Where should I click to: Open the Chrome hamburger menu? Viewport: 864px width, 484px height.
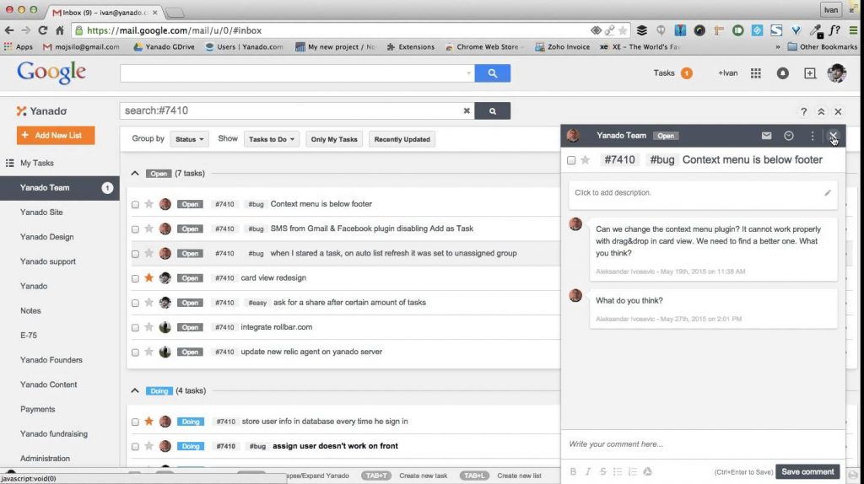coord(853,30)
